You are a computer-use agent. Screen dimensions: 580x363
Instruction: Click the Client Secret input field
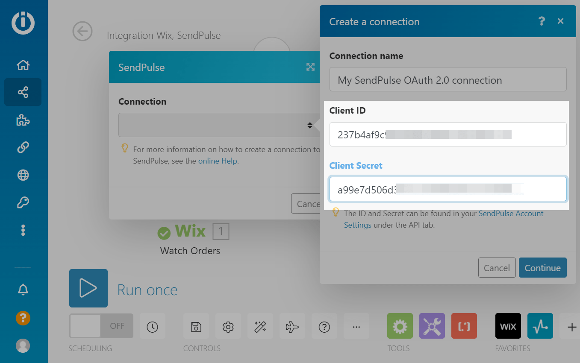[448, 189]
